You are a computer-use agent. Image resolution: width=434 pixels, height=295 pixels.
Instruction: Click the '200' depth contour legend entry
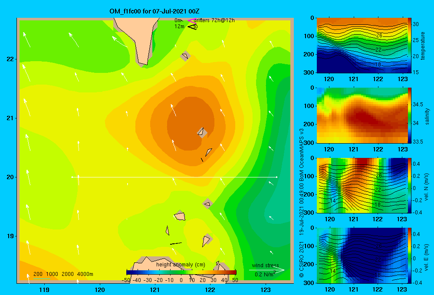coord(38,274)
